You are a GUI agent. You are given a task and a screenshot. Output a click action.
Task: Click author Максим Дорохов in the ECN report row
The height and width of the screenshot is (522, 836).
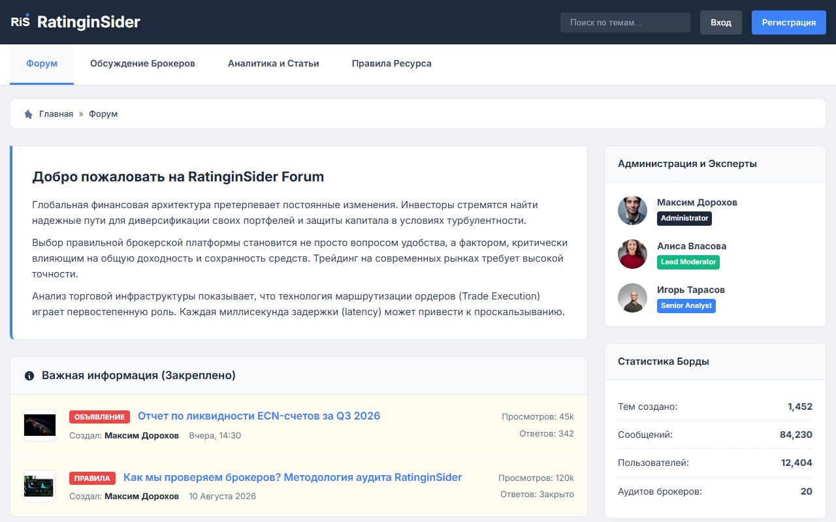tap(142, 435)
